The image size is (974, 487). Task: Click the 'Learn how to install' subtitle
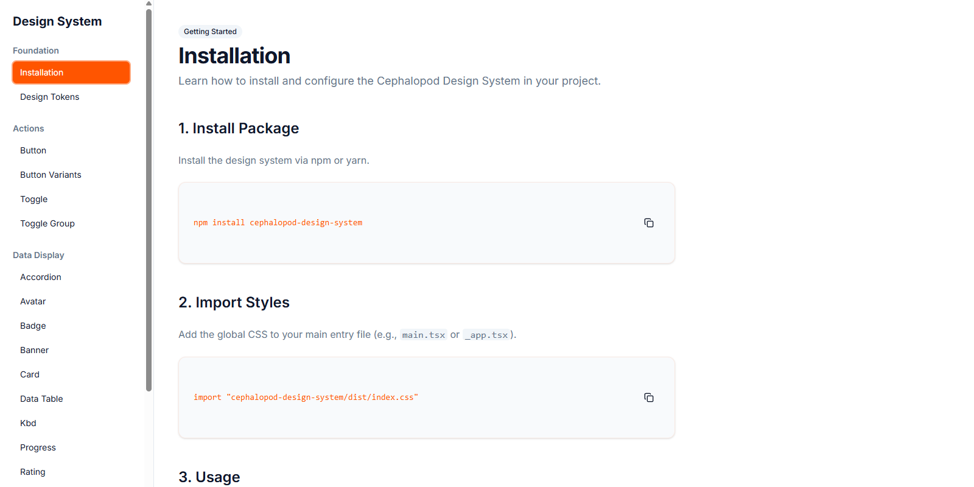[390, 81]
